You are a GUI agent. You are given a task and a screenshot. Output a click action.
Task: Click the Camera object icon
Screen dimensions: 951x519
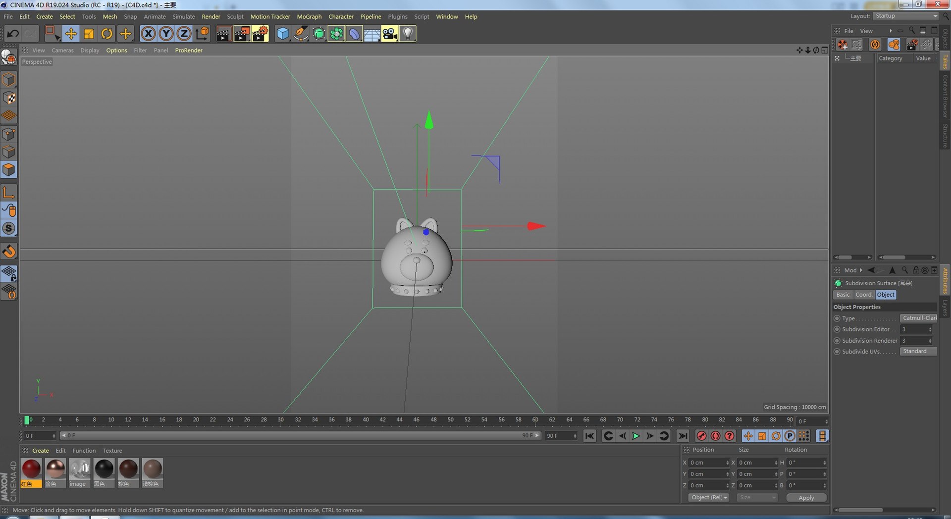390,34
